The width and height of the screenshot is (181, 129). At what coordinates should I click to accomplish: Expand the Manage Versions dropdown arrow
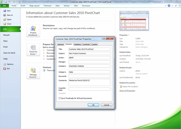[x=37, y=77]
